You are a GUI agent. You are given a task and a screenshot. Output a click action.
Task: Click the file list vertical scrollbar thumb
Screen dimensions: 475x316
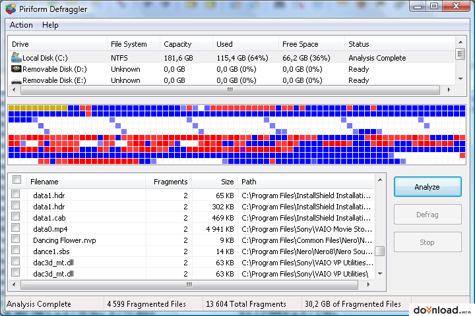point(380,251)
